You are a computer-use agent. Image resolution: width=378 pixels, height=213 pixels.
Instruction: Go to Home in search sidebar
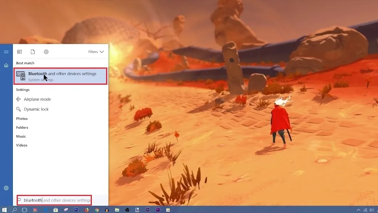6,65
